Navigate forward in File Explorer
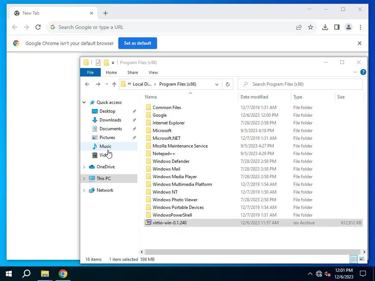 tap(98, 84)
